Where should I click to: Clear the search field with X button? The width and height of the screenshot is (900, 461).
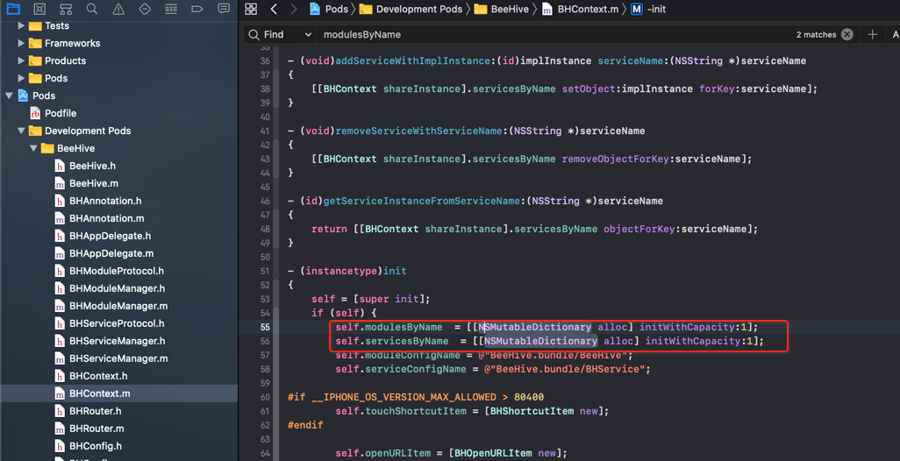847,34
